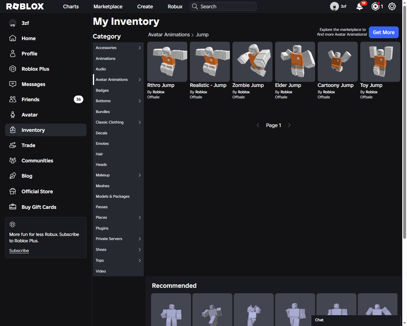Open the Charts tab in the header

pyautogui.click(x=71, y=6)
